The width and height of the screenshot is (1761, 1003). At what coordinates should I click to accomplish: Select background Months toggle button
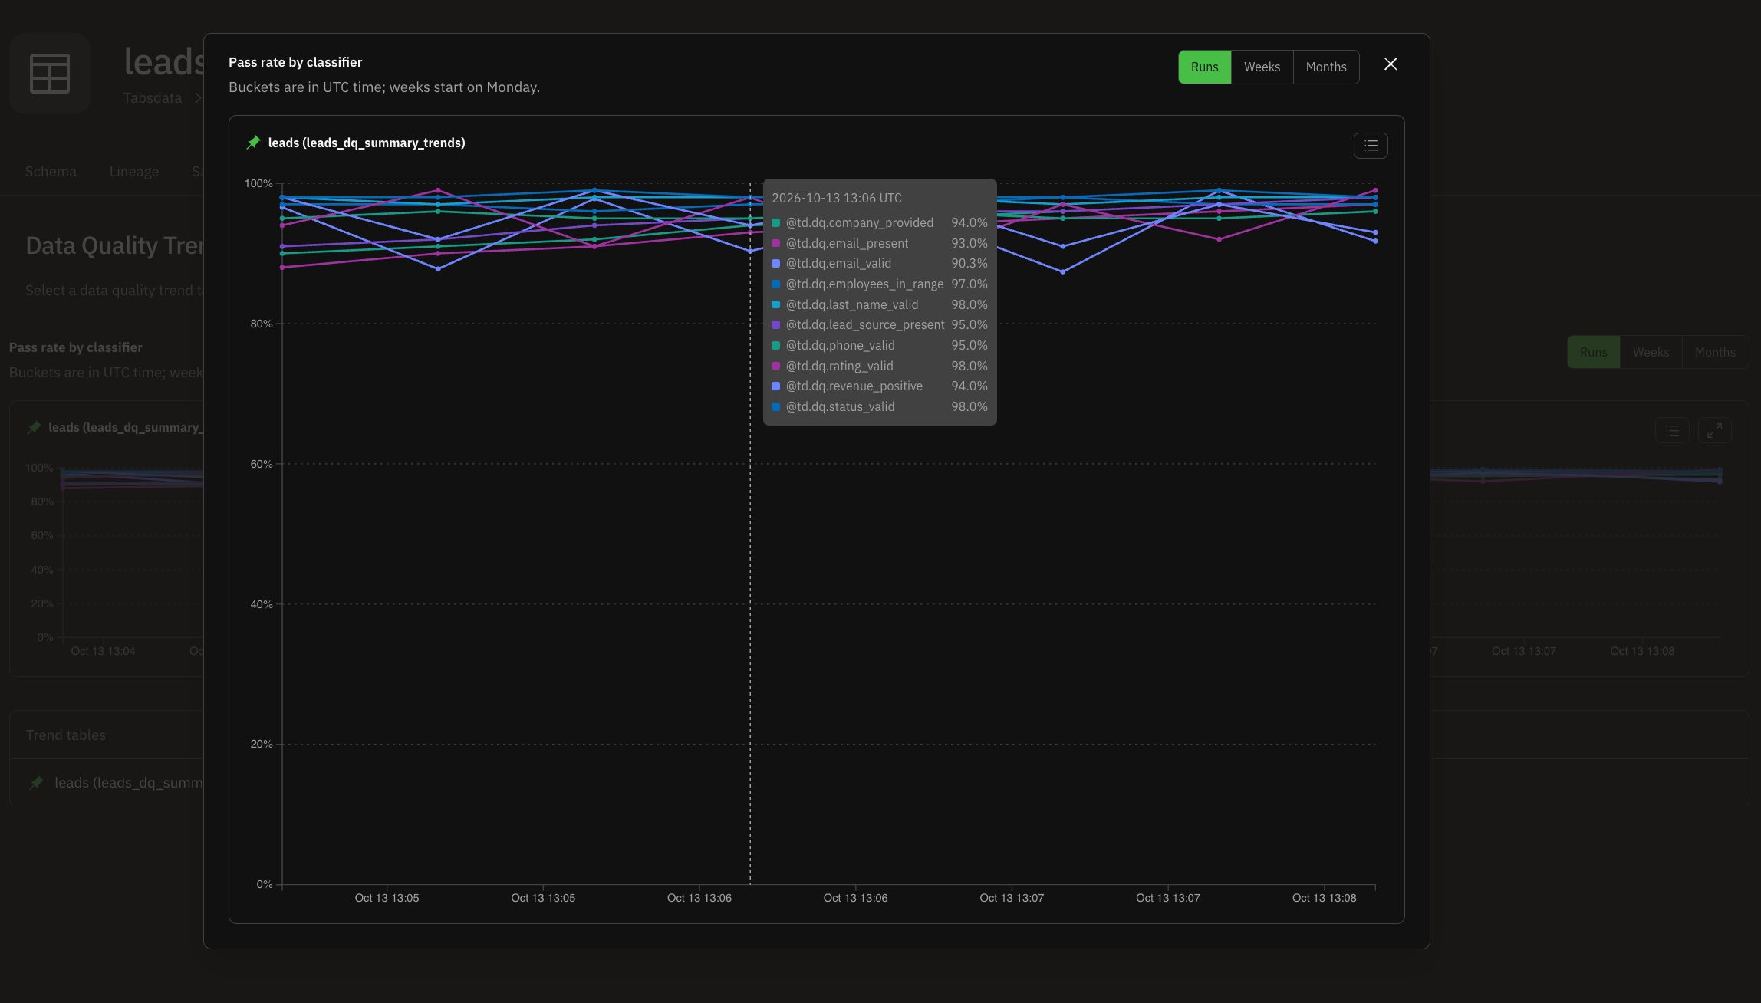pos(1715,352)
